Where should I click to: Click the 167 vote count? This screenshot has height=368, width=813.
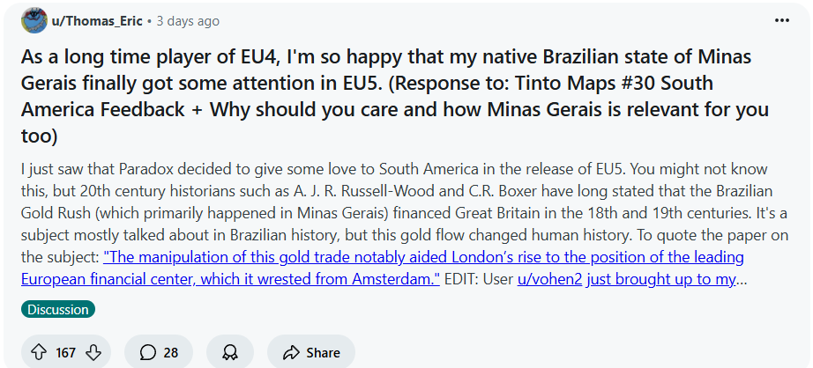coord(66,352)
